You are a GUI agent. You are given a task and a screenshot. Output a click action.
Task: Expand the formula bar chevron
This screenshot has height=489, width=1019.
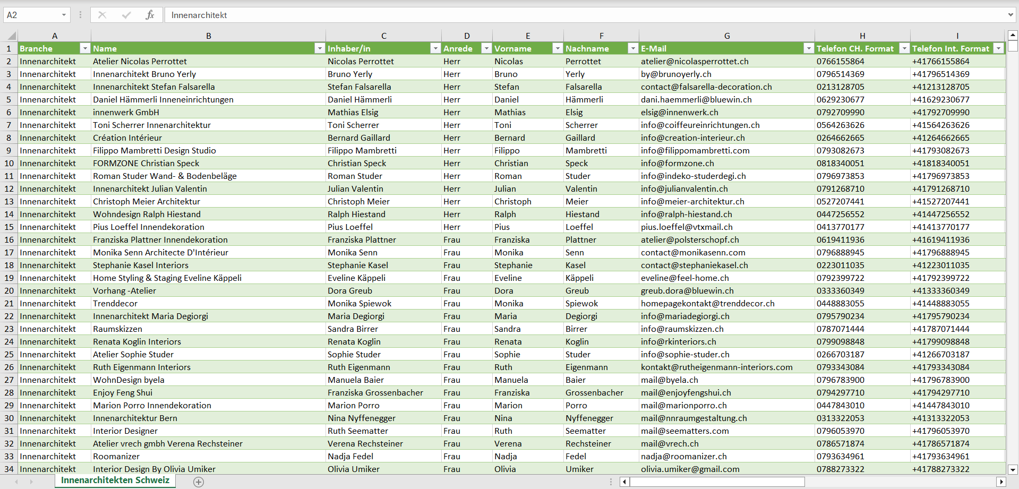[1011, 15]
